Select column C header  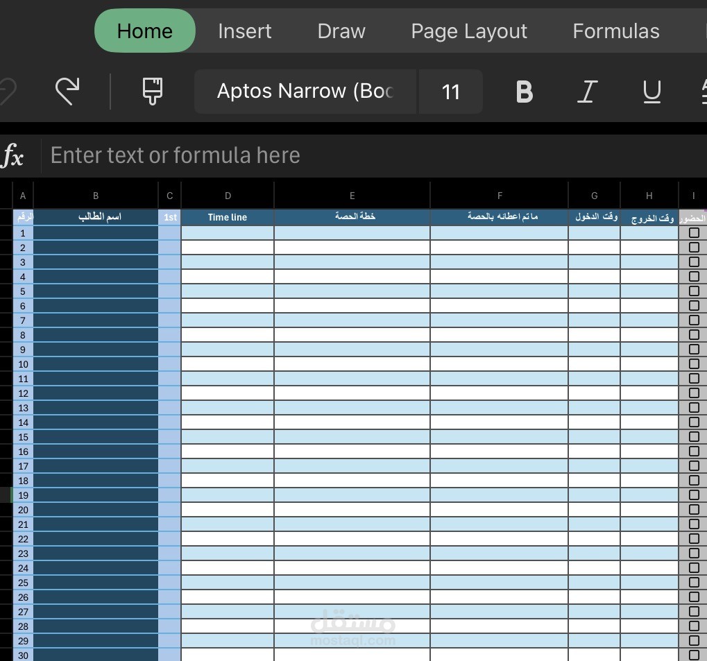(169, 196)
